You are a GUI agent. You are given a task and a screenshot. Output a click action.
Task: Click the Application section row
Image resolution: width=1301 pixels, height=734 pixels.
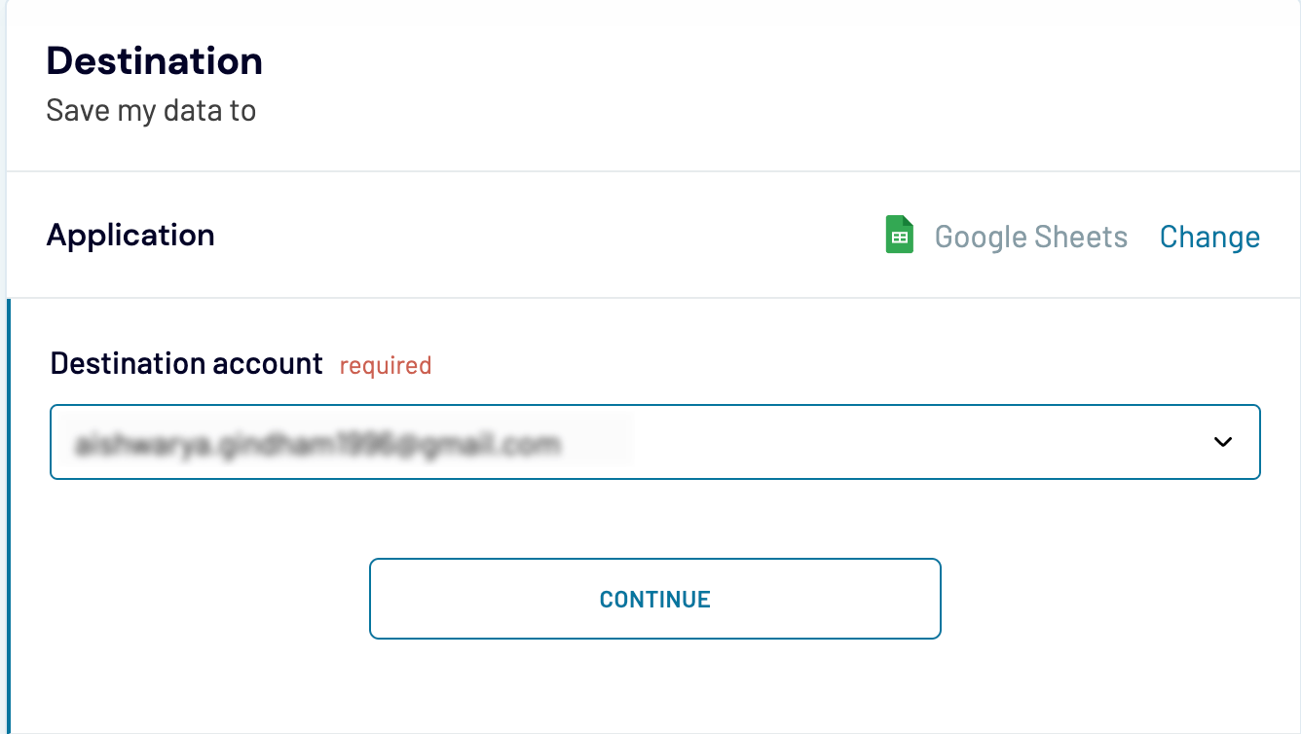tap(130, 235)
